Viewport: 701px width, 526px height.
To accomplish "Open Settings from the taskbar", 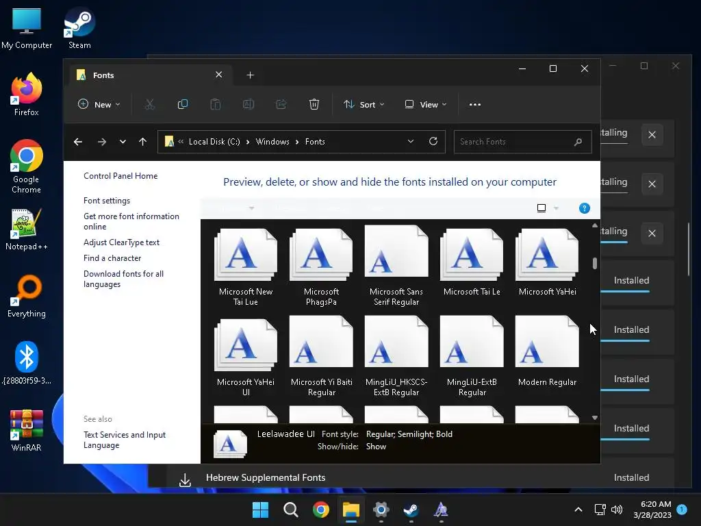I will pos(381,510).
